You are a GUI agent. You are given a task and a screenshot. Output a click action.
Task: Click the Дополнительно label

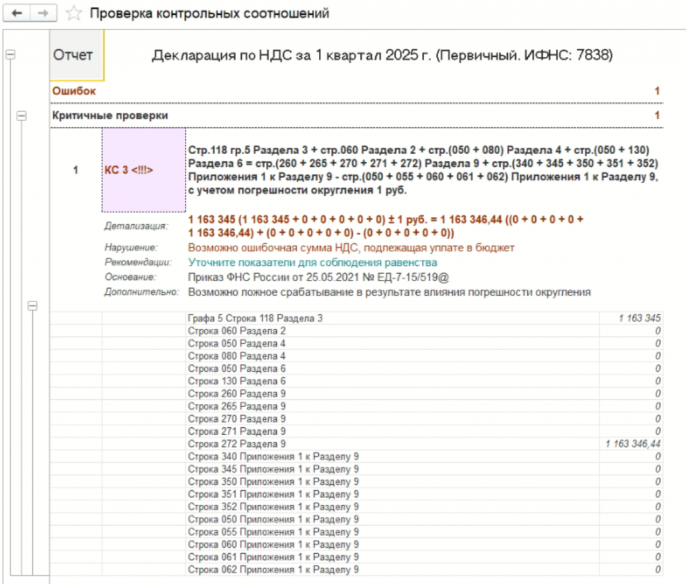(x=142, y=292)
